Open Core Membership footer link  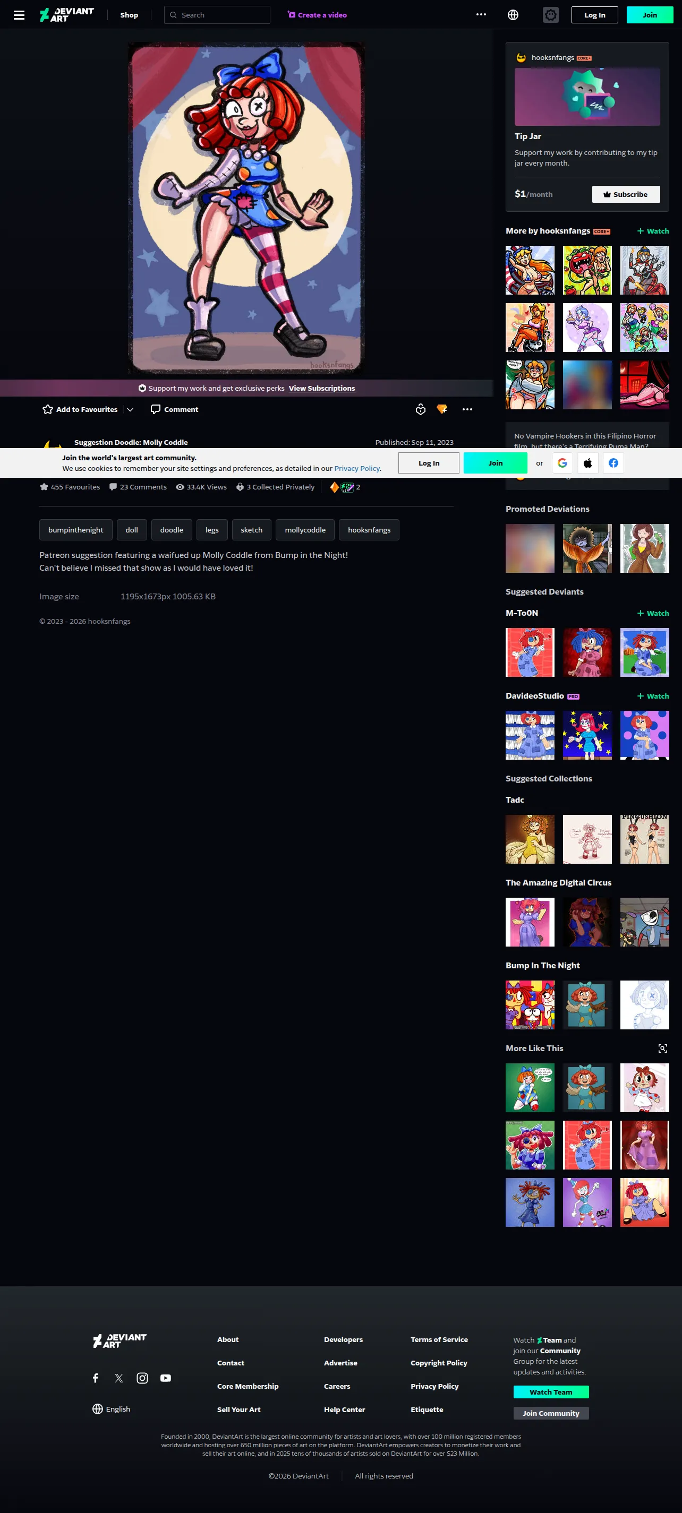point(248,1386)
